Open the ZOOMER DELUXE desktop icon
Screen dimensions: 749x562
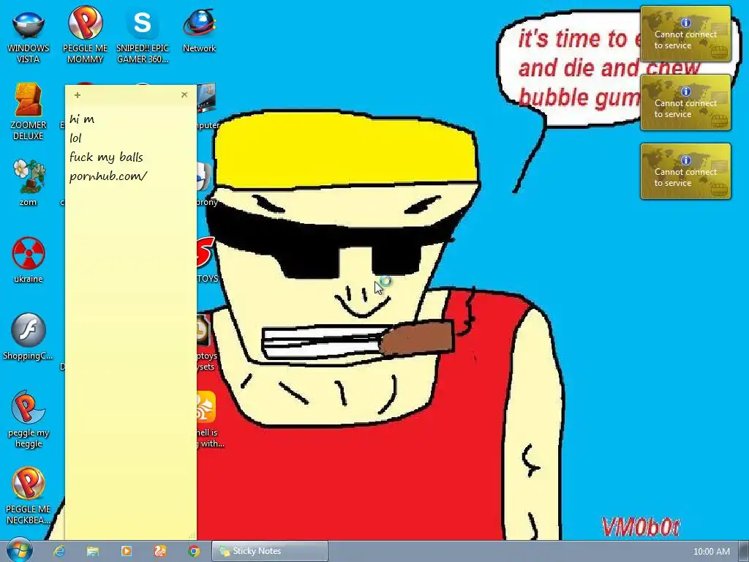(29, 112)
